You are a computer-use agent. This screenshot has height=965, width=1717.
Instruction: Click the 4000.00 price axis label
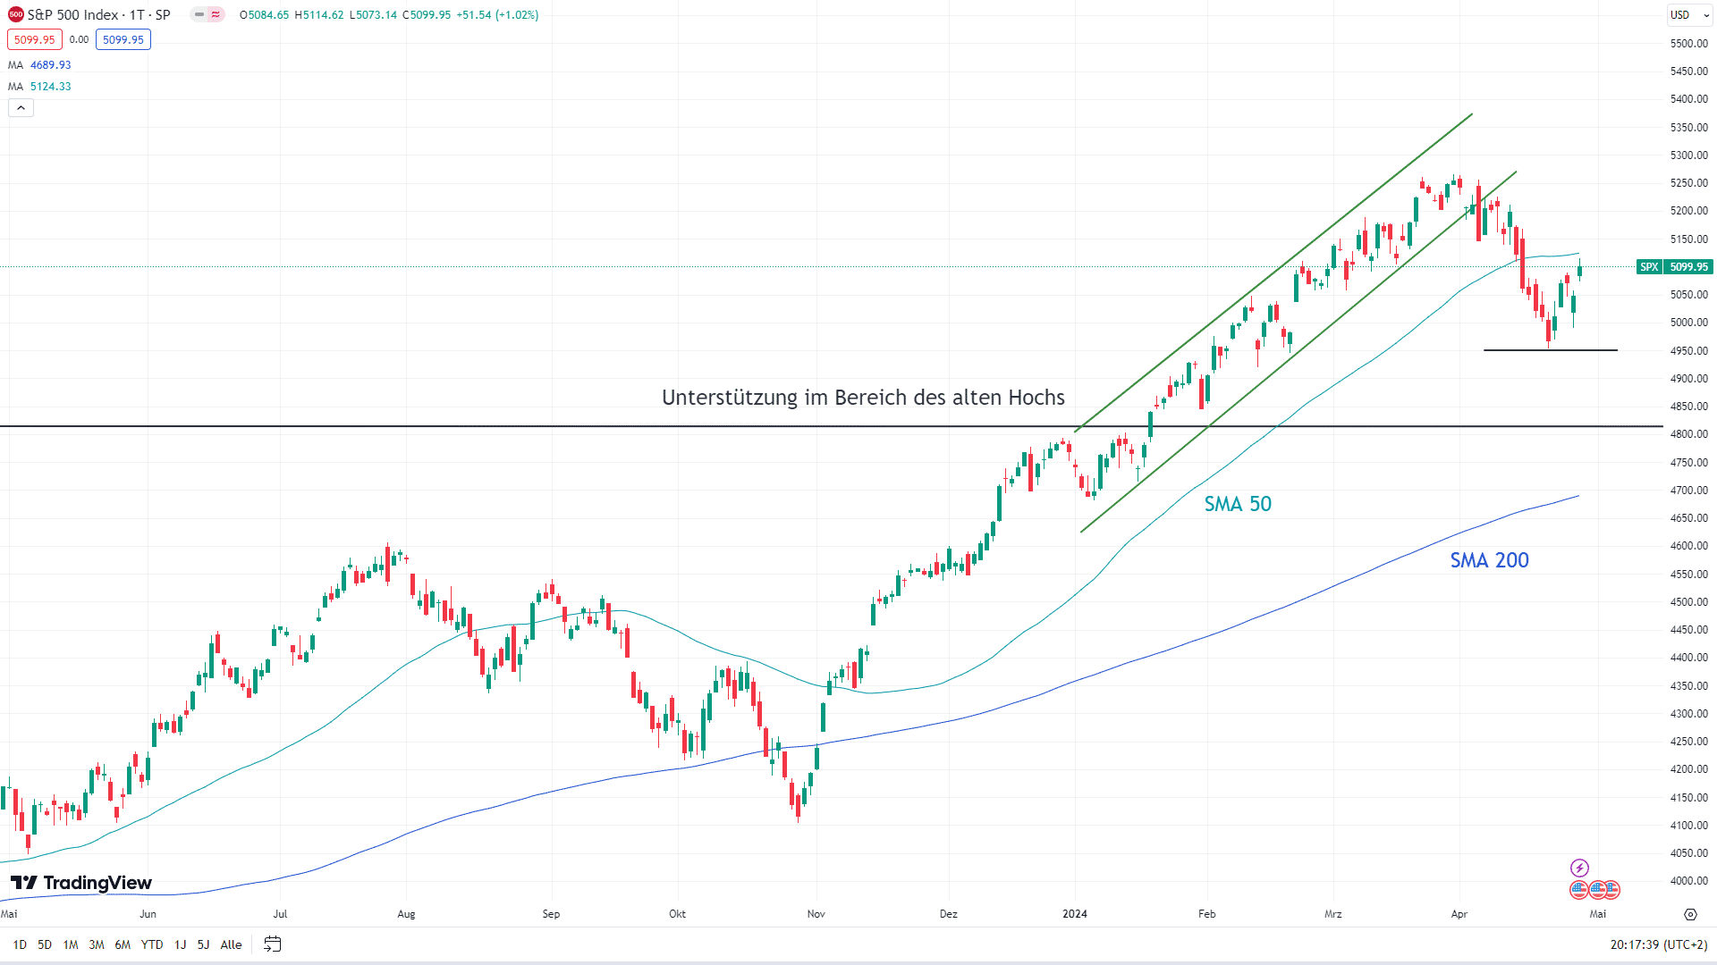coord(1689,881)
